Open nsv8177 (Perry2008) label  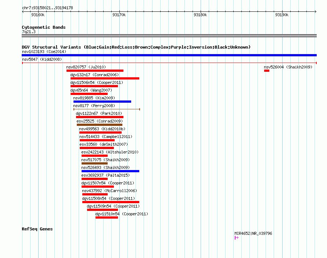point(94,106)
